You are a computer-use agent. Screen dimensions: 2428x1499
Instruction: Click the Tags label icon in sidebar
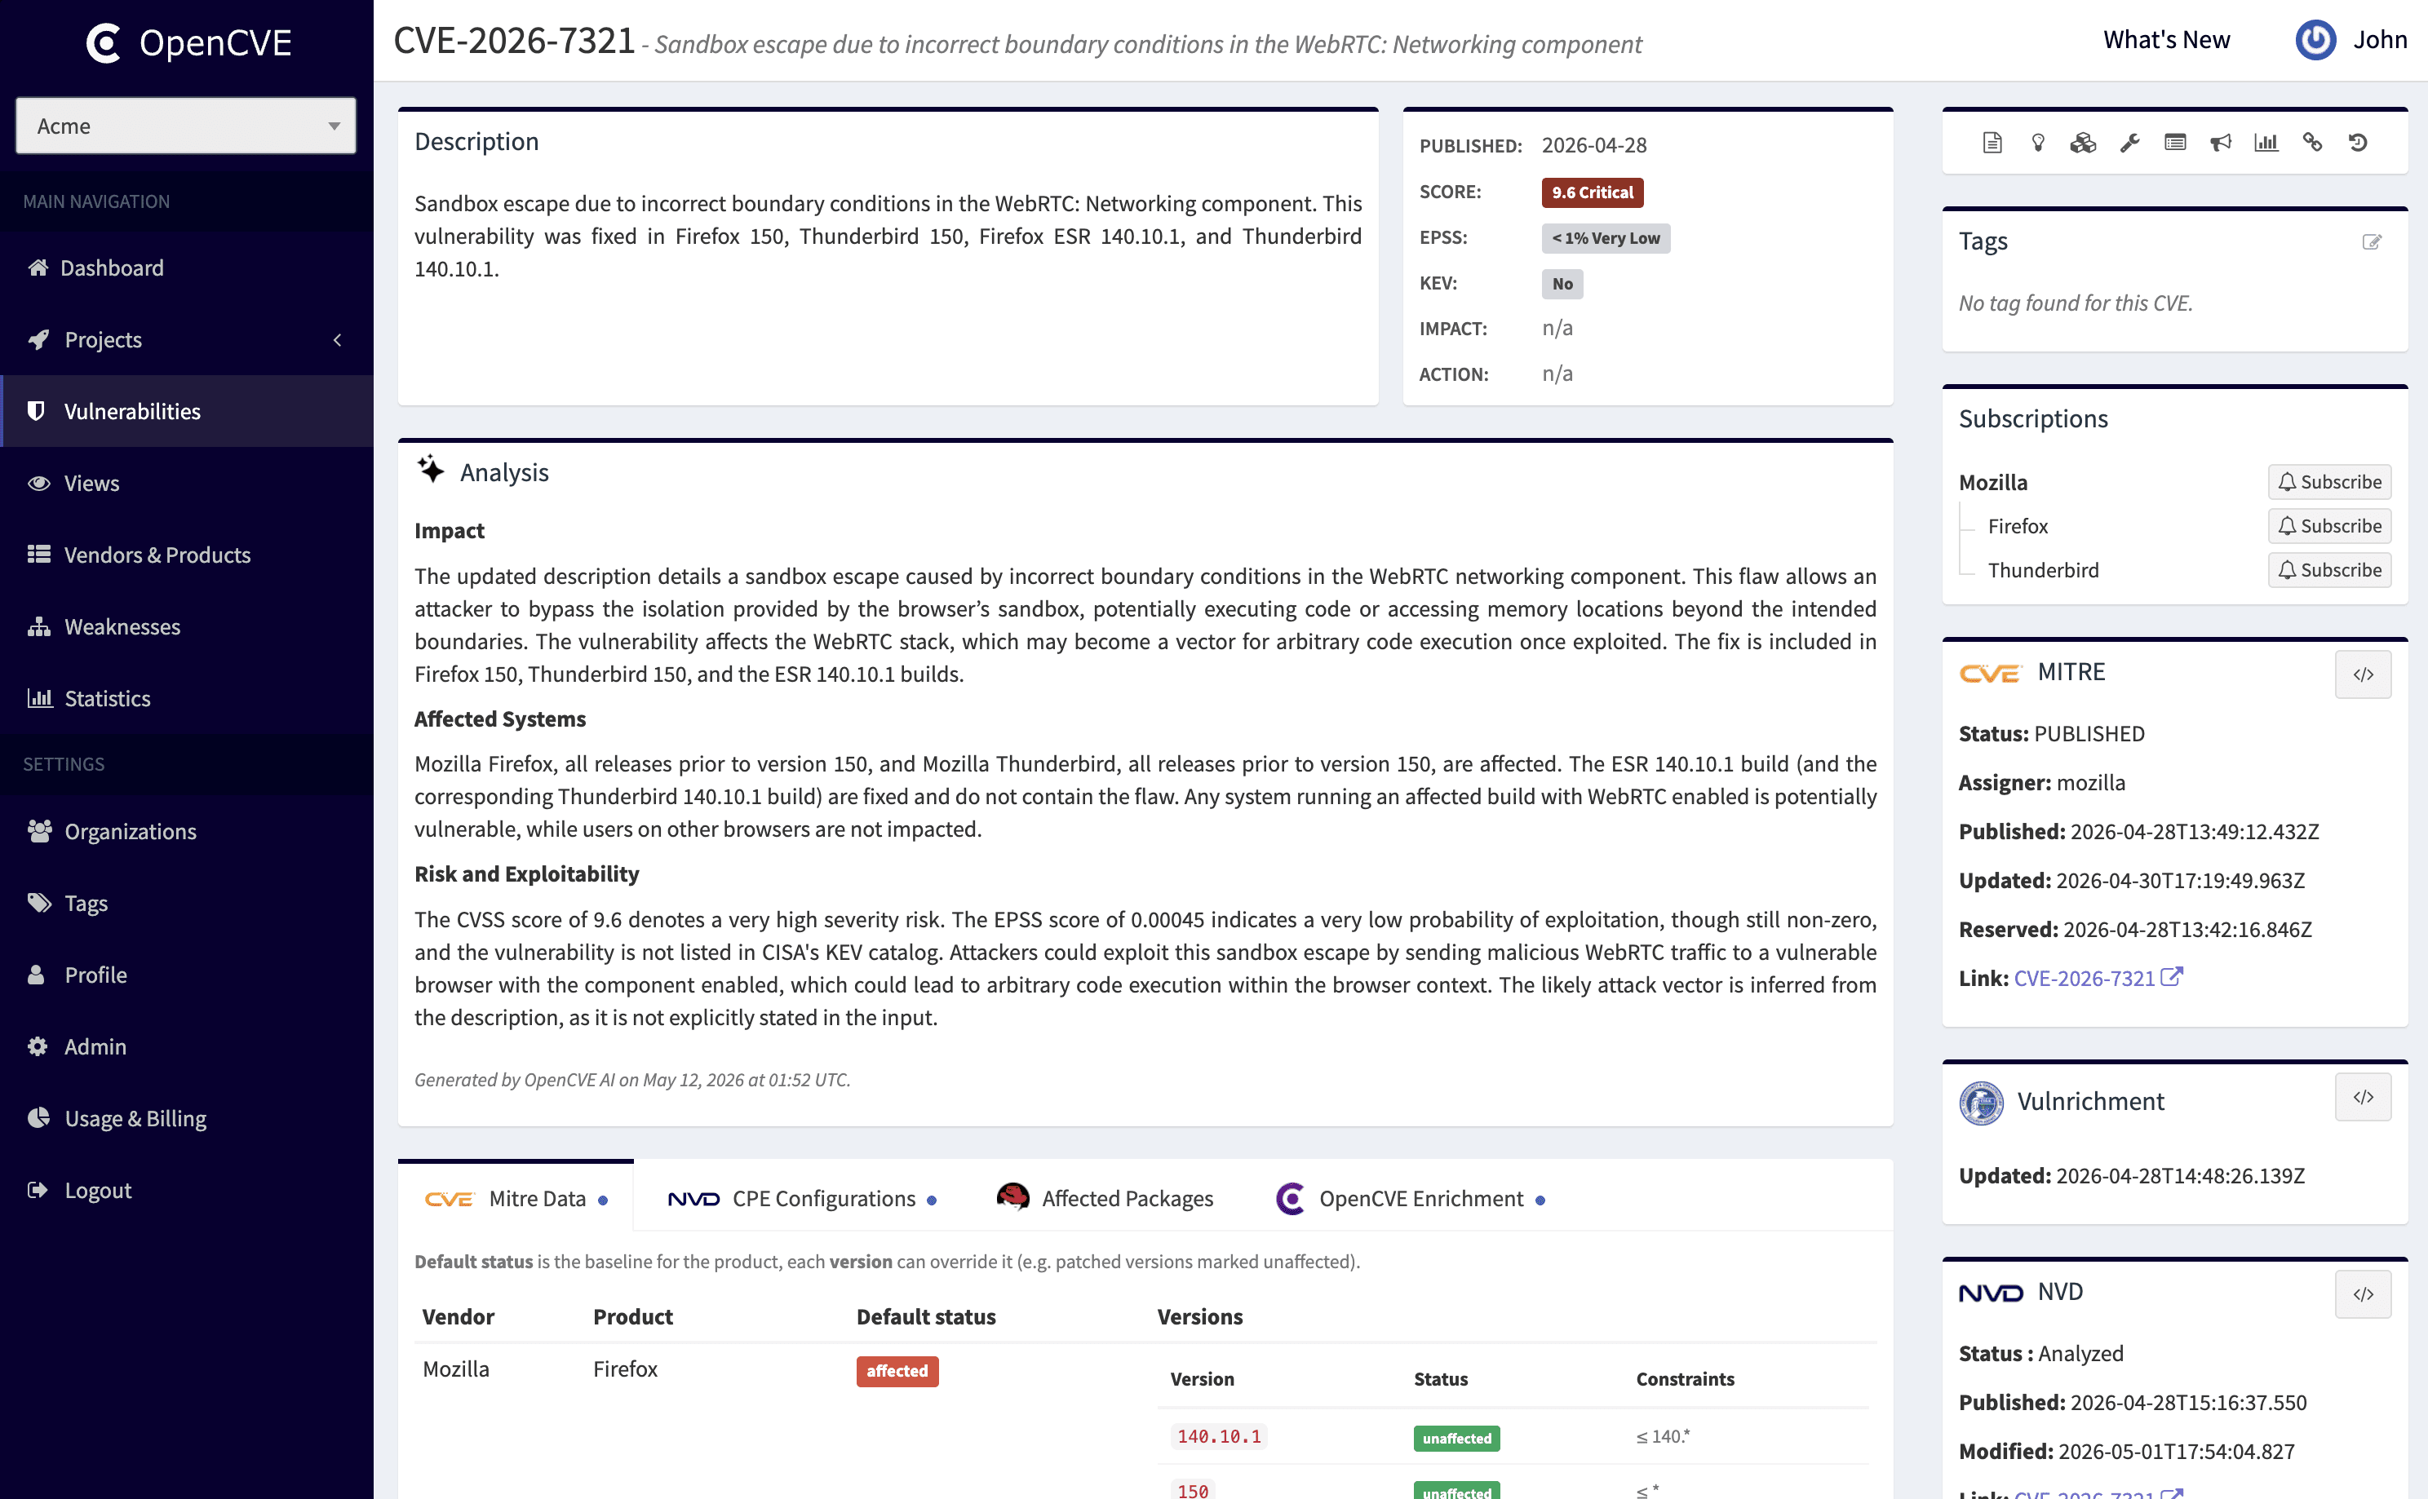38,903
